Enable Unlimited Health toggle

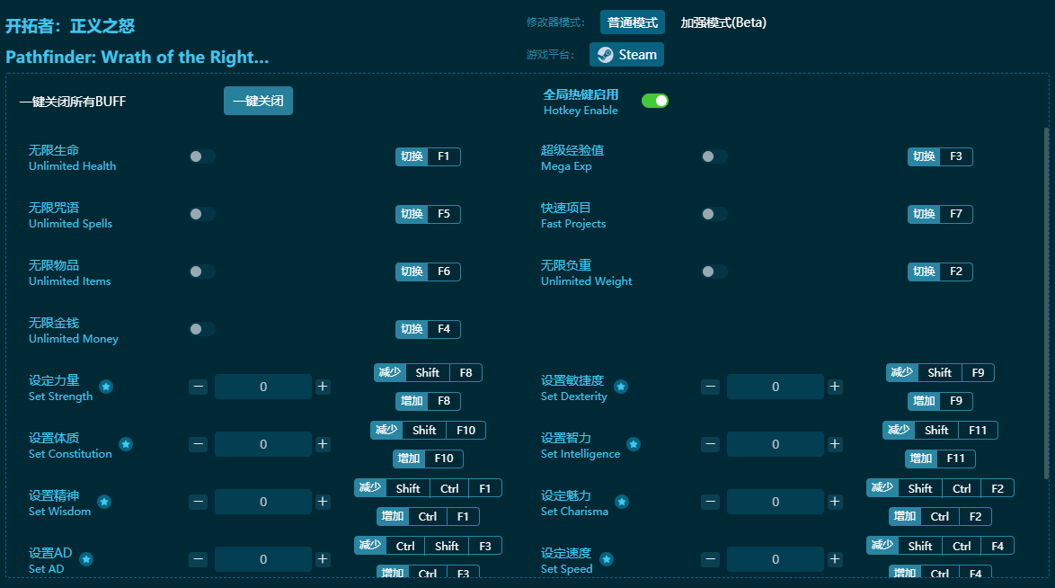tap(202, 156)
